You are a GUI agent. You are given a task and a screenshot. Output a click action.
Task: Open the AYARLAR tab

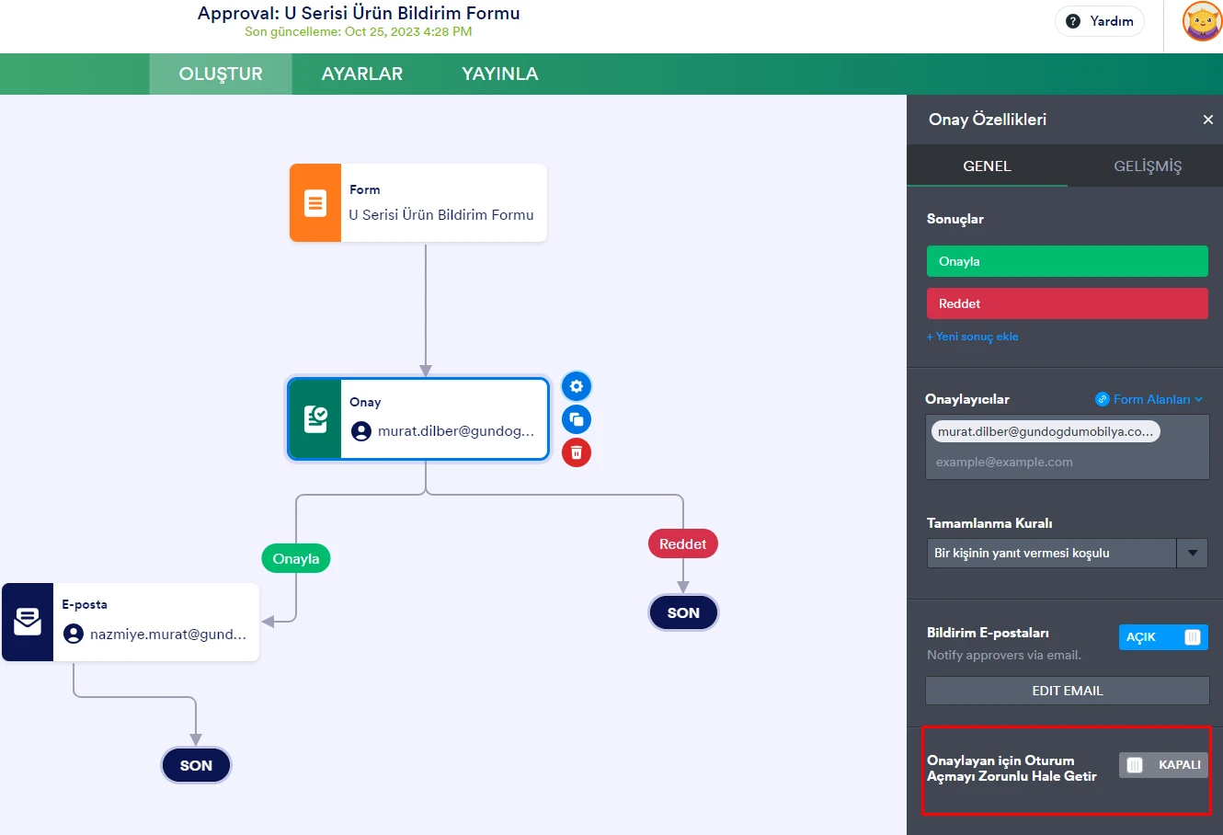pyautogui.click(x=361, y=74)
